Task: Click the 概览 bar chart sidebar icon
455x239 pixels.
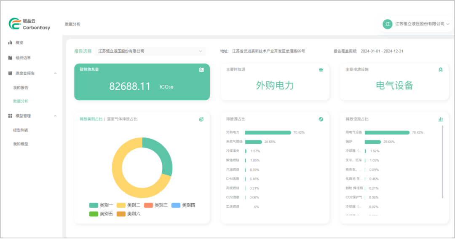Action: tap(10, 43)
